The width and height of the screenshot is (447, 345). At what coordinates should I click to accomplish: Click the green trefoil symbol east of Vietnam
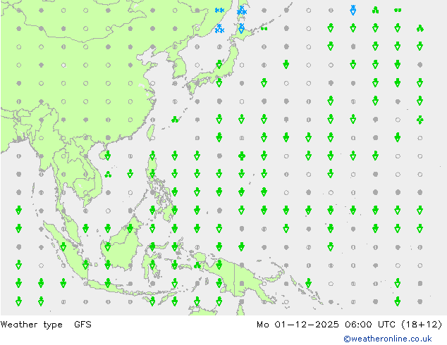[108, 175]
